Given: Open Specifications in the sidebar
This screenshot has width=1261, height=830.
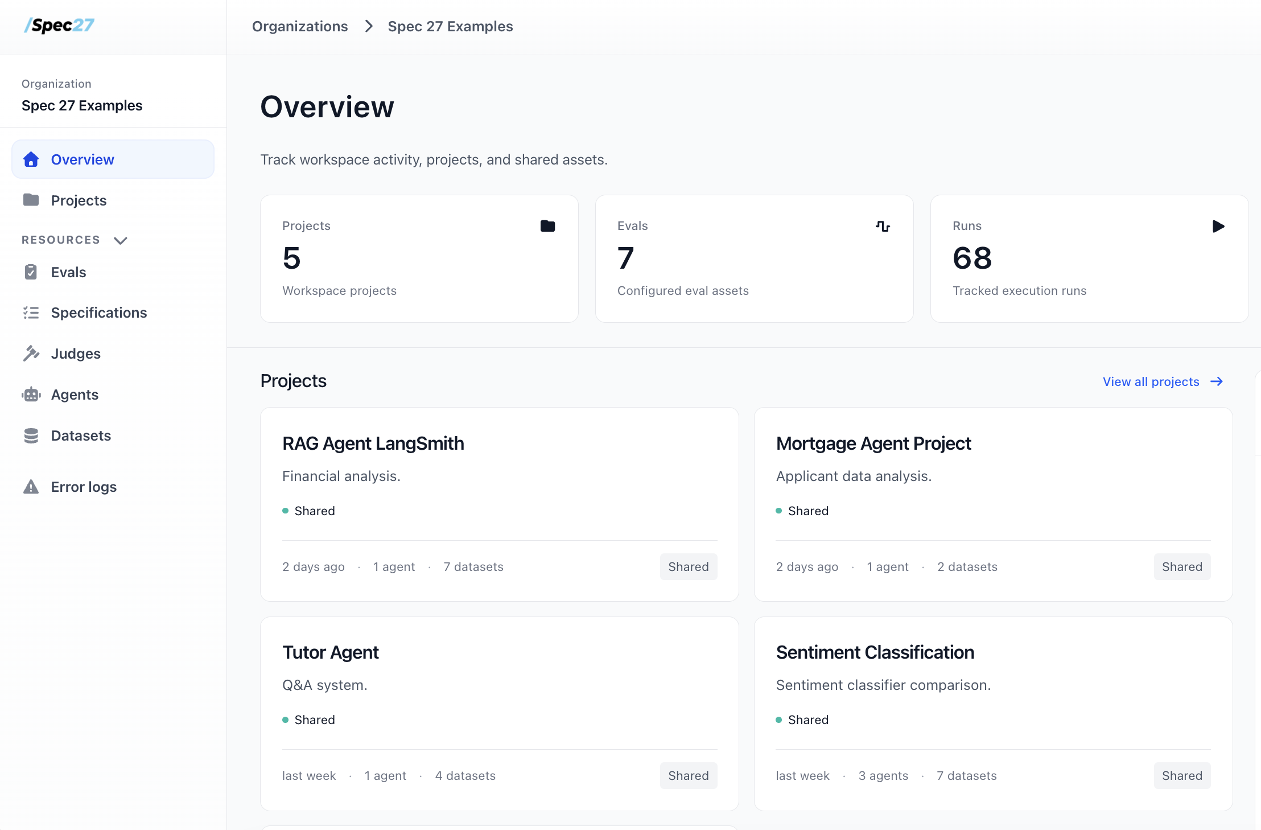Looking at the screenshot, I should (x=99, y=313).
